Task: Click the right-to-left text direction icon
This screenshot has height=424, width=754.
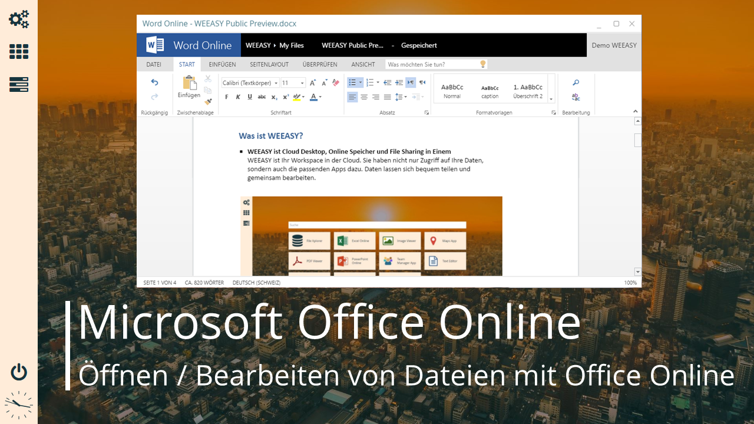Action: (x=422, y=82)
